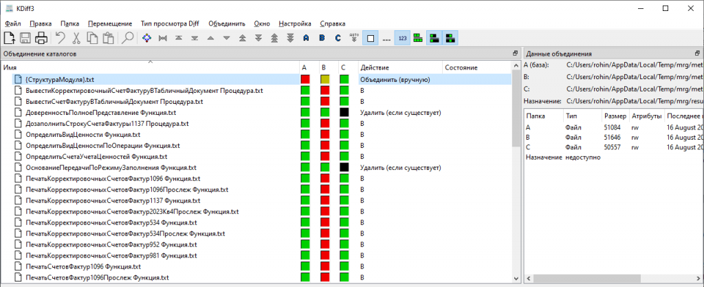
Task: Select lines from A toolbar button
Action: 306,38
